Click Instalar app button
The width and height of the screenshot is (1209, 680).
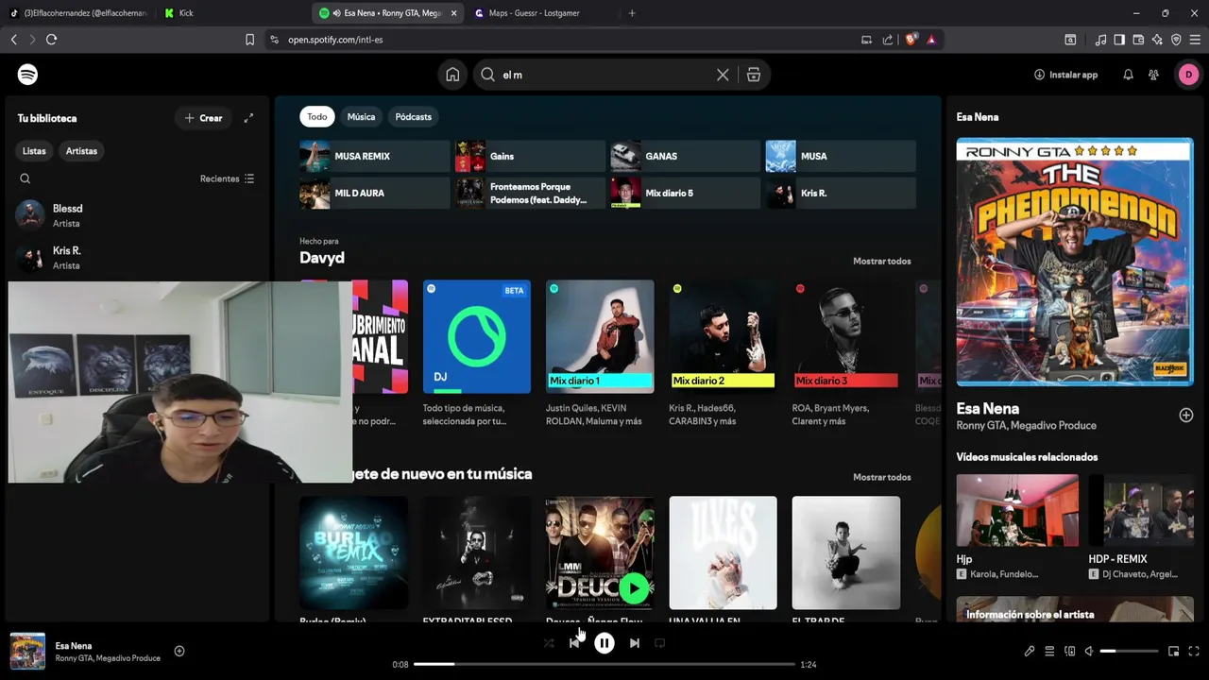coord(1065,75)
